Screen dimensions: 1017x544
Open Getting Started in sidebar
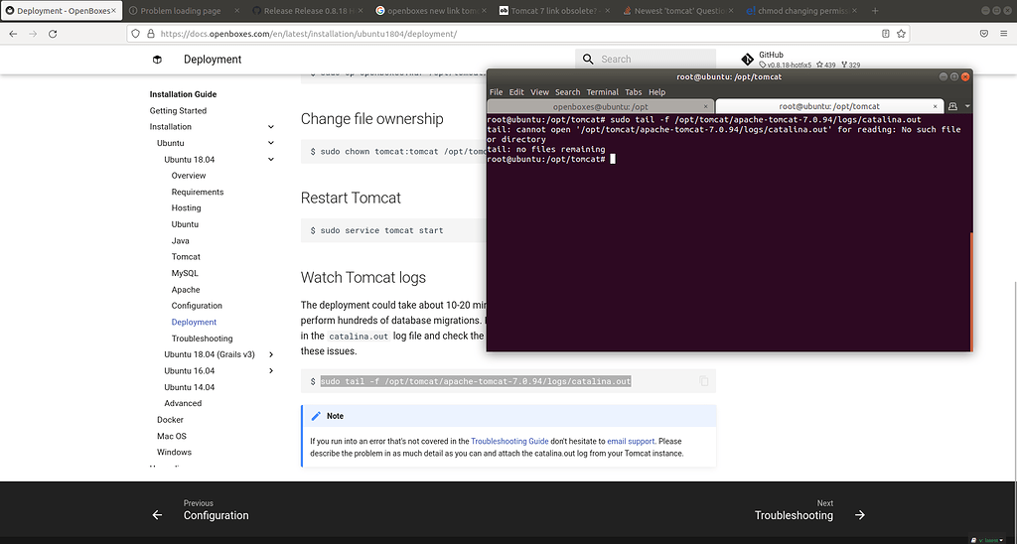178,111
